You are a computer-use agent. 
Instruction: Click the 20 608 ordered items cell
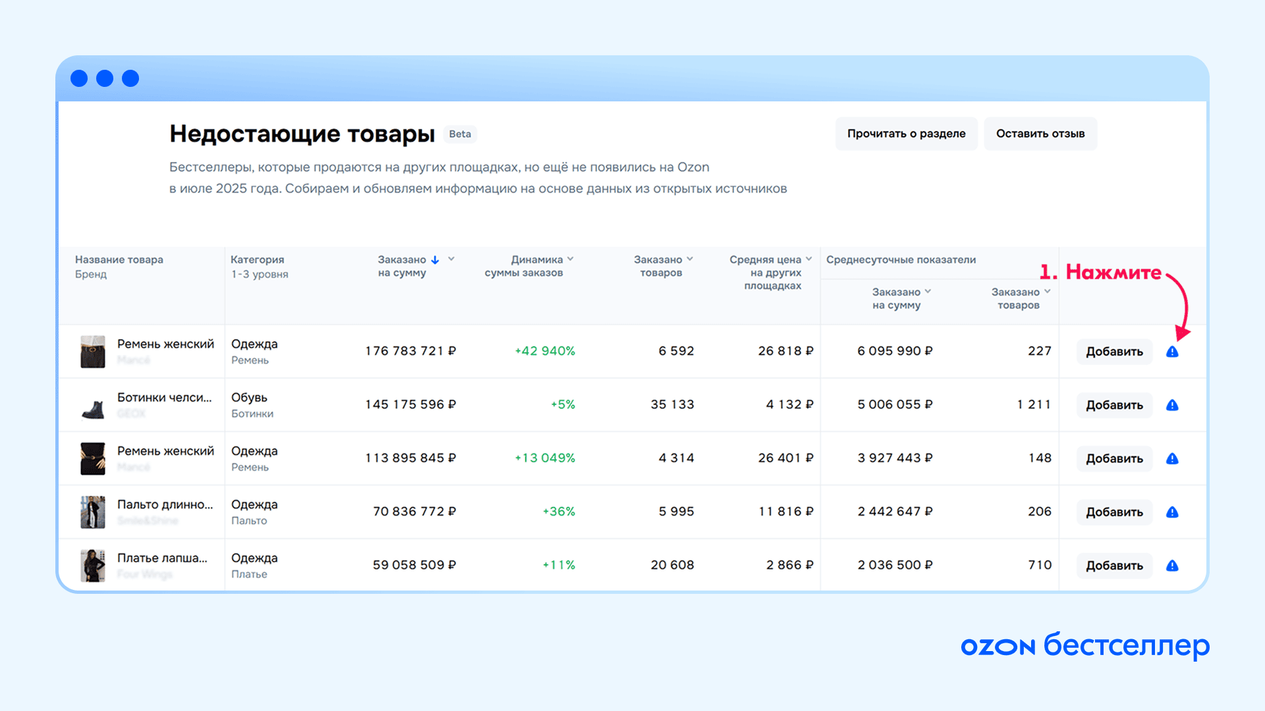tap(673, 565)
